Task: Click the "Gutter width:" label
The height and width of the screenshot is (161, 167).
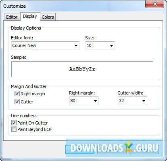Action: click(x=130, y=93)
